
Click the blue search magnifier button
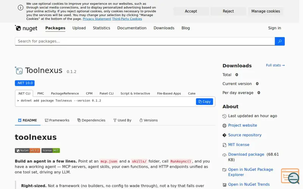coord(280,41)
